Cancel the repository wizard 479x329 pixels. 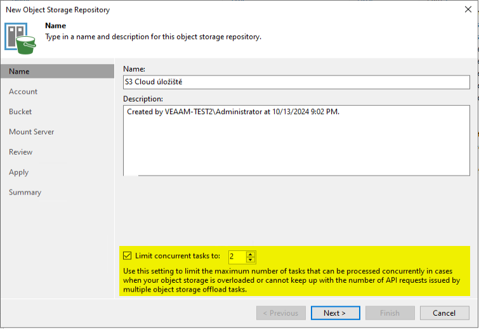coord(445,313)
